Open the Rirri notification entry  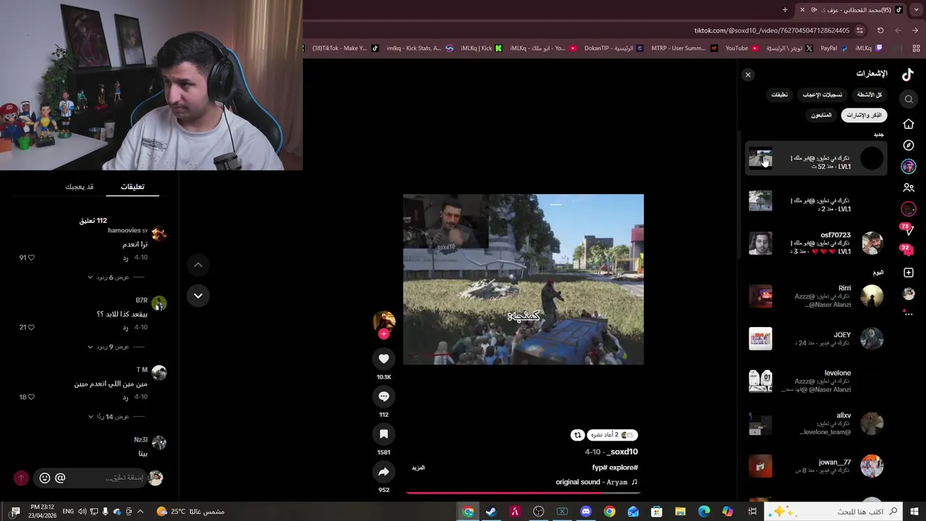816,296
